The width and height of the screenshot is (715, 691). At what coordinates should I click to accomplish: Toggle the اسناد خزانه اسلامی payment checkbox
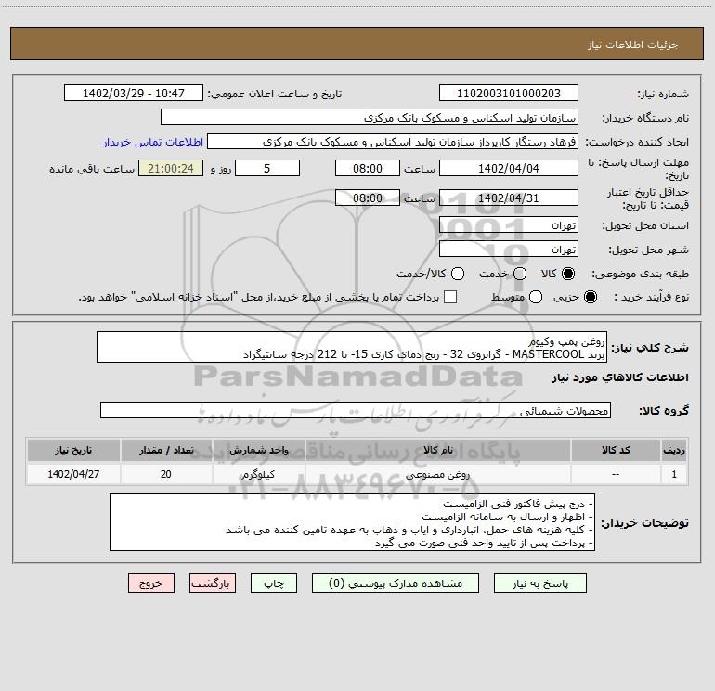(x=450, y=297)
